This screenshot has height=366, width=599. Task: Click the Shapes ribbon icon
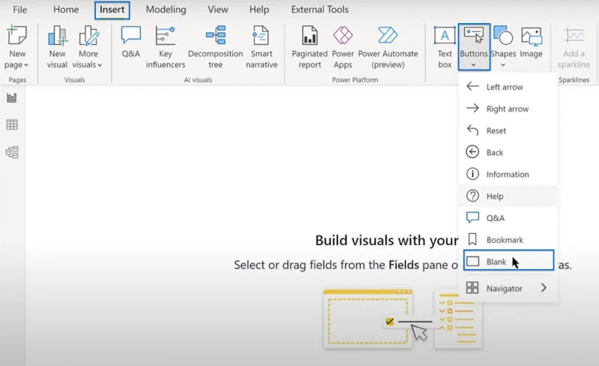503,35
